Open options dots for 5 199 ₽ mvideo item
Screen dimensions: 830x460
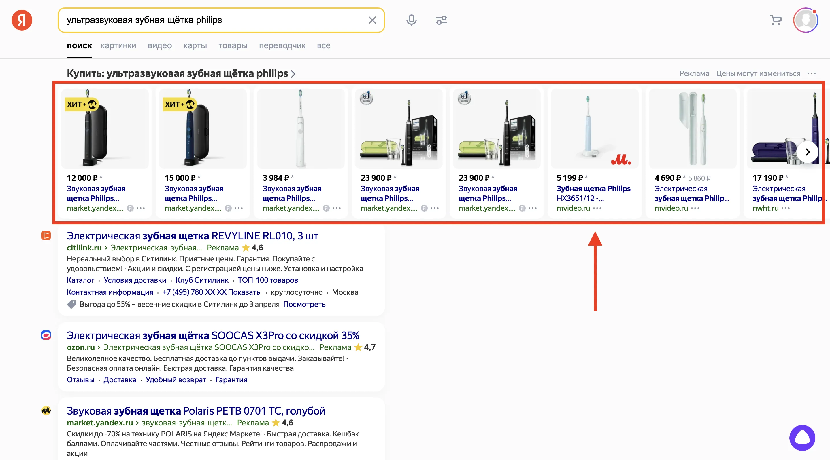pyautogui.click(x=597, y=208)
